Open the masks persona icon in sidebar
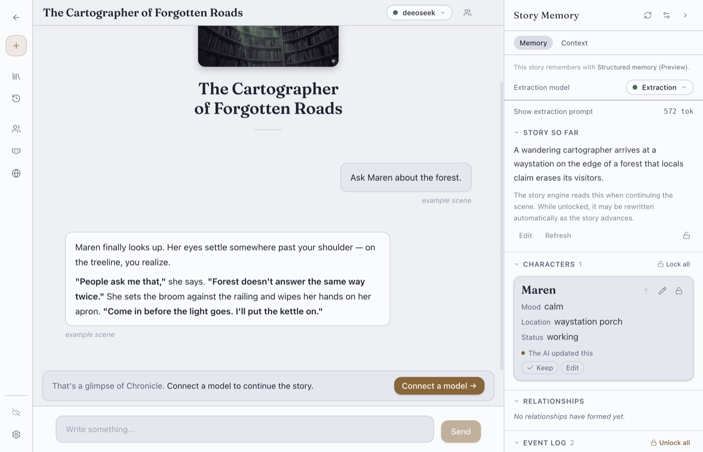Screen dimensions: 703x452 click(16, 151)
